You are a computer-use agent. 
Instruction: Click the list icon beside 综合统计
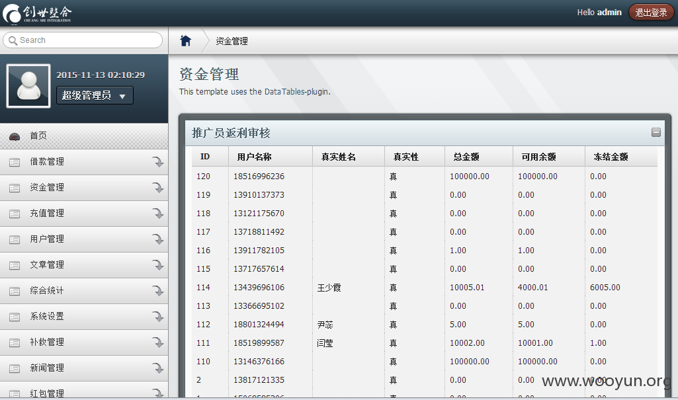[x=15, y=291]
